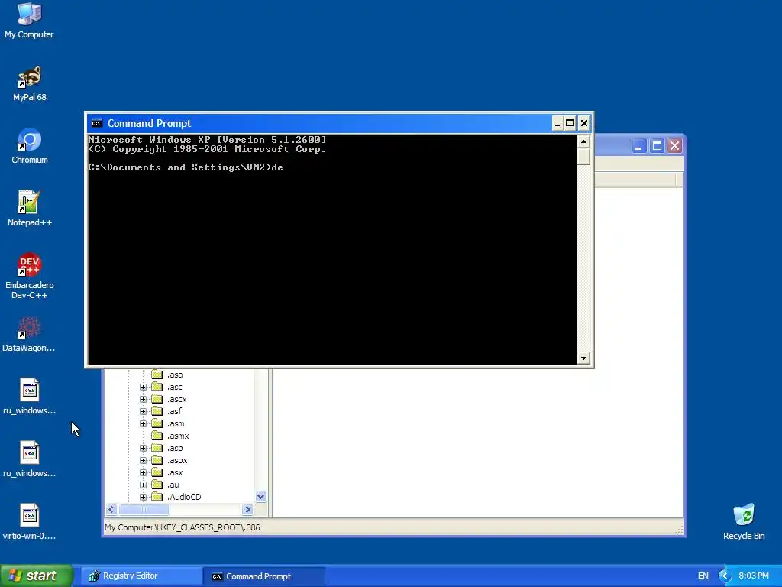Click the status bar path HKEY_CLASSES_ROOT\.386
Screen dimensions: 782x587
208,527
